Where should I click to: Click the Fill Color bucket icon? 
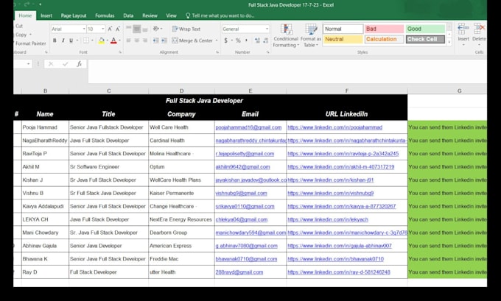(102, 40)
